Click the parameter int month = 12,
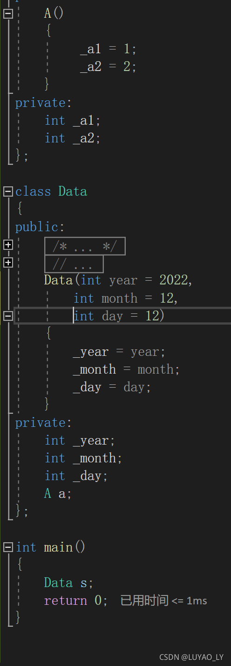 [x=126, y=298]
